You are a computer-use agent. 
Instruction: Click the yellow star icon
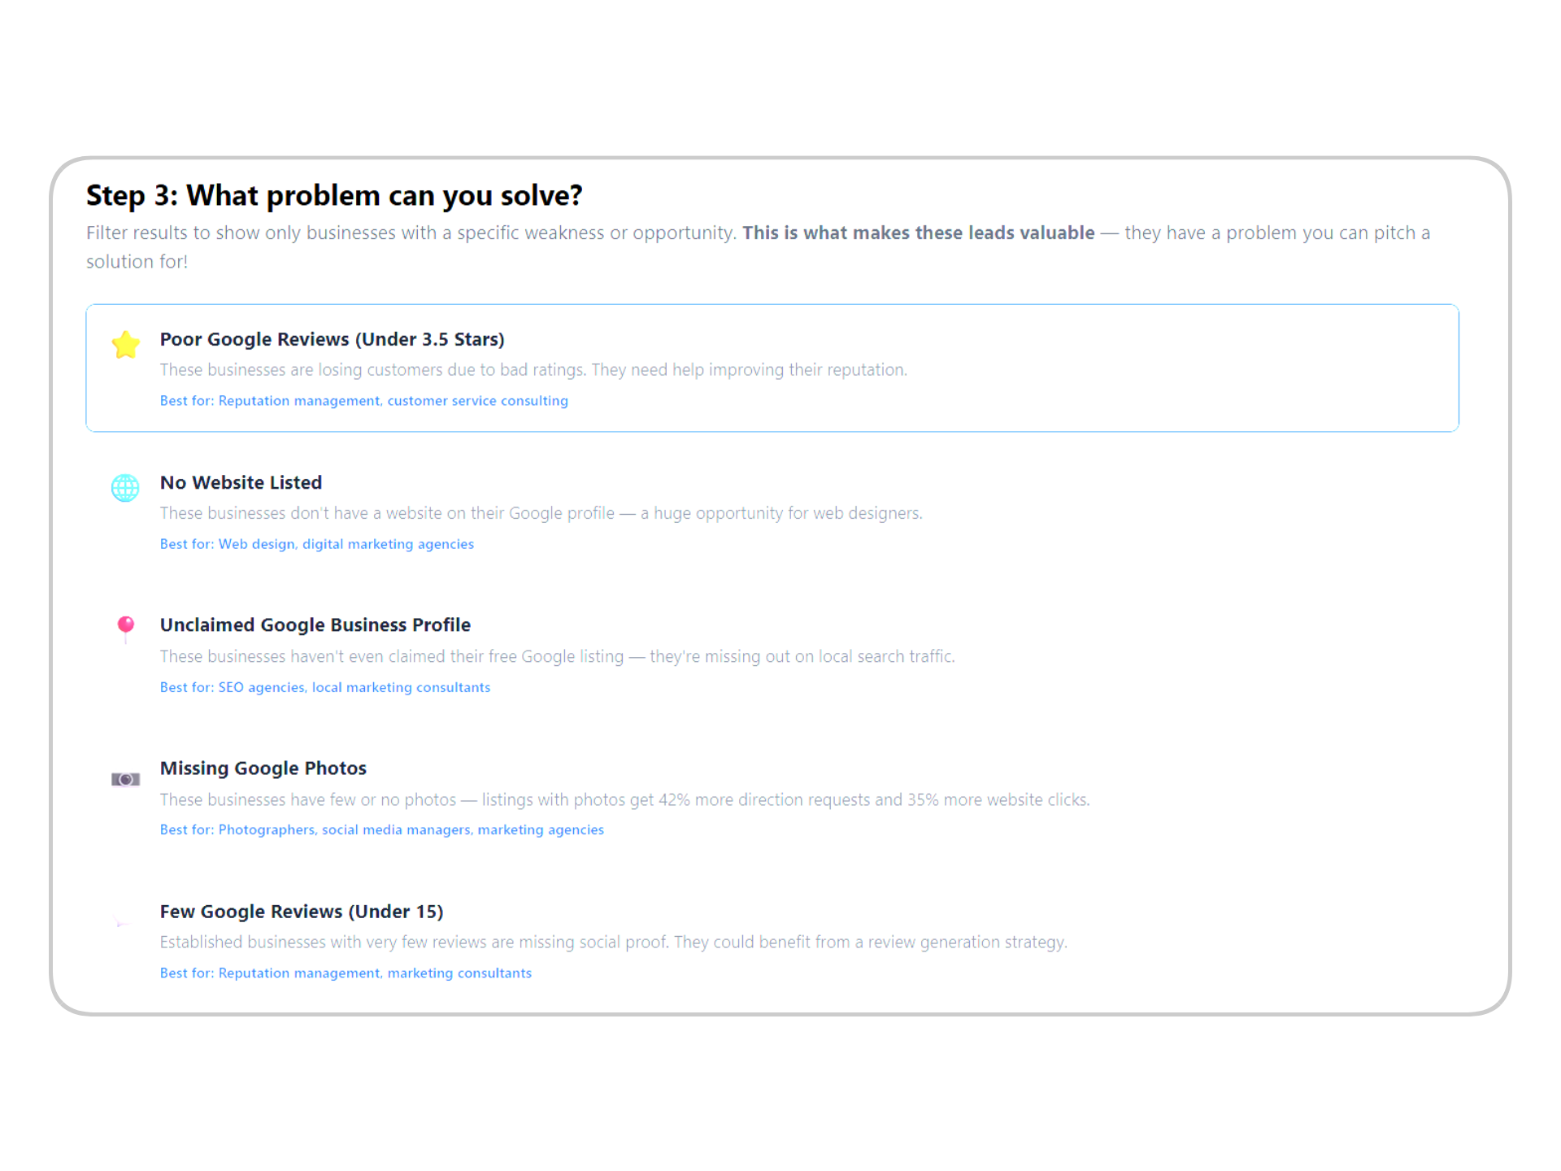(125, 345)
